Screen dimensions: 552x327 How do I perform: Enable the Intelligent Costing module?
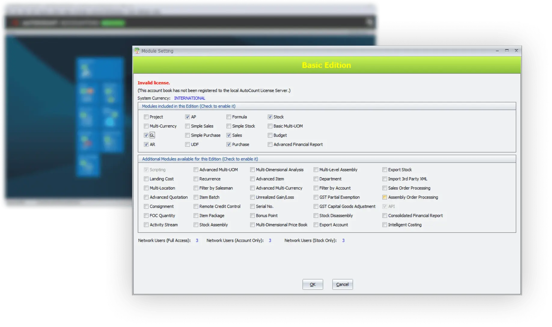pyautogui.click(x=385, y=225)
